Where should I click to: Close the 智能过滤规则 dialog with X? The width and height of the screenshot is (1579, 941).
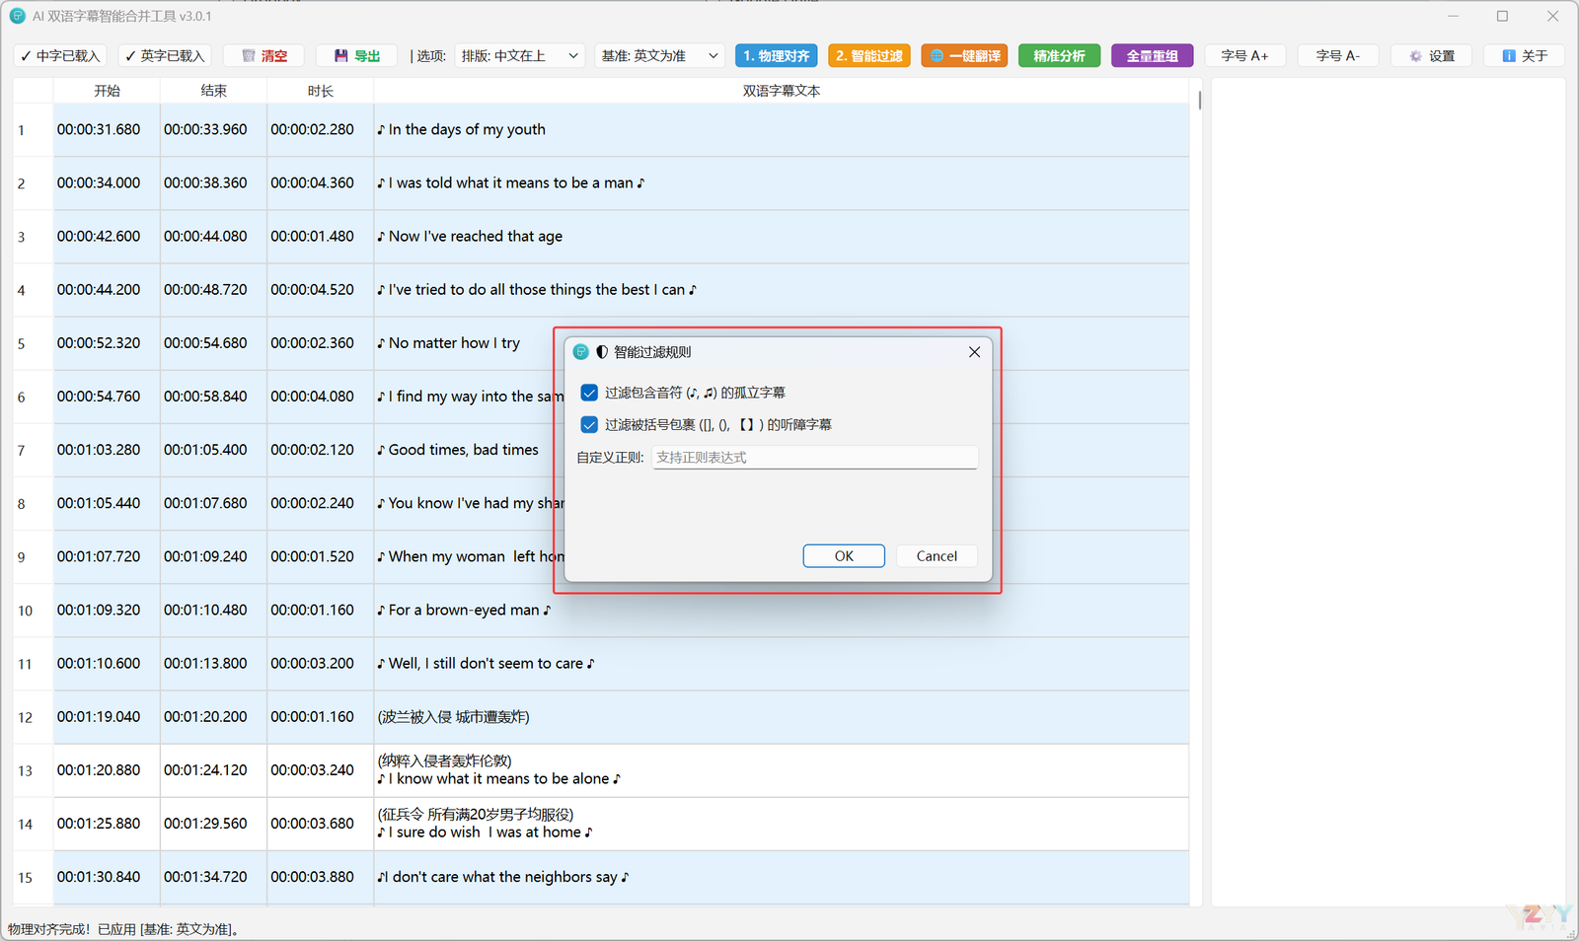[974, 352]
